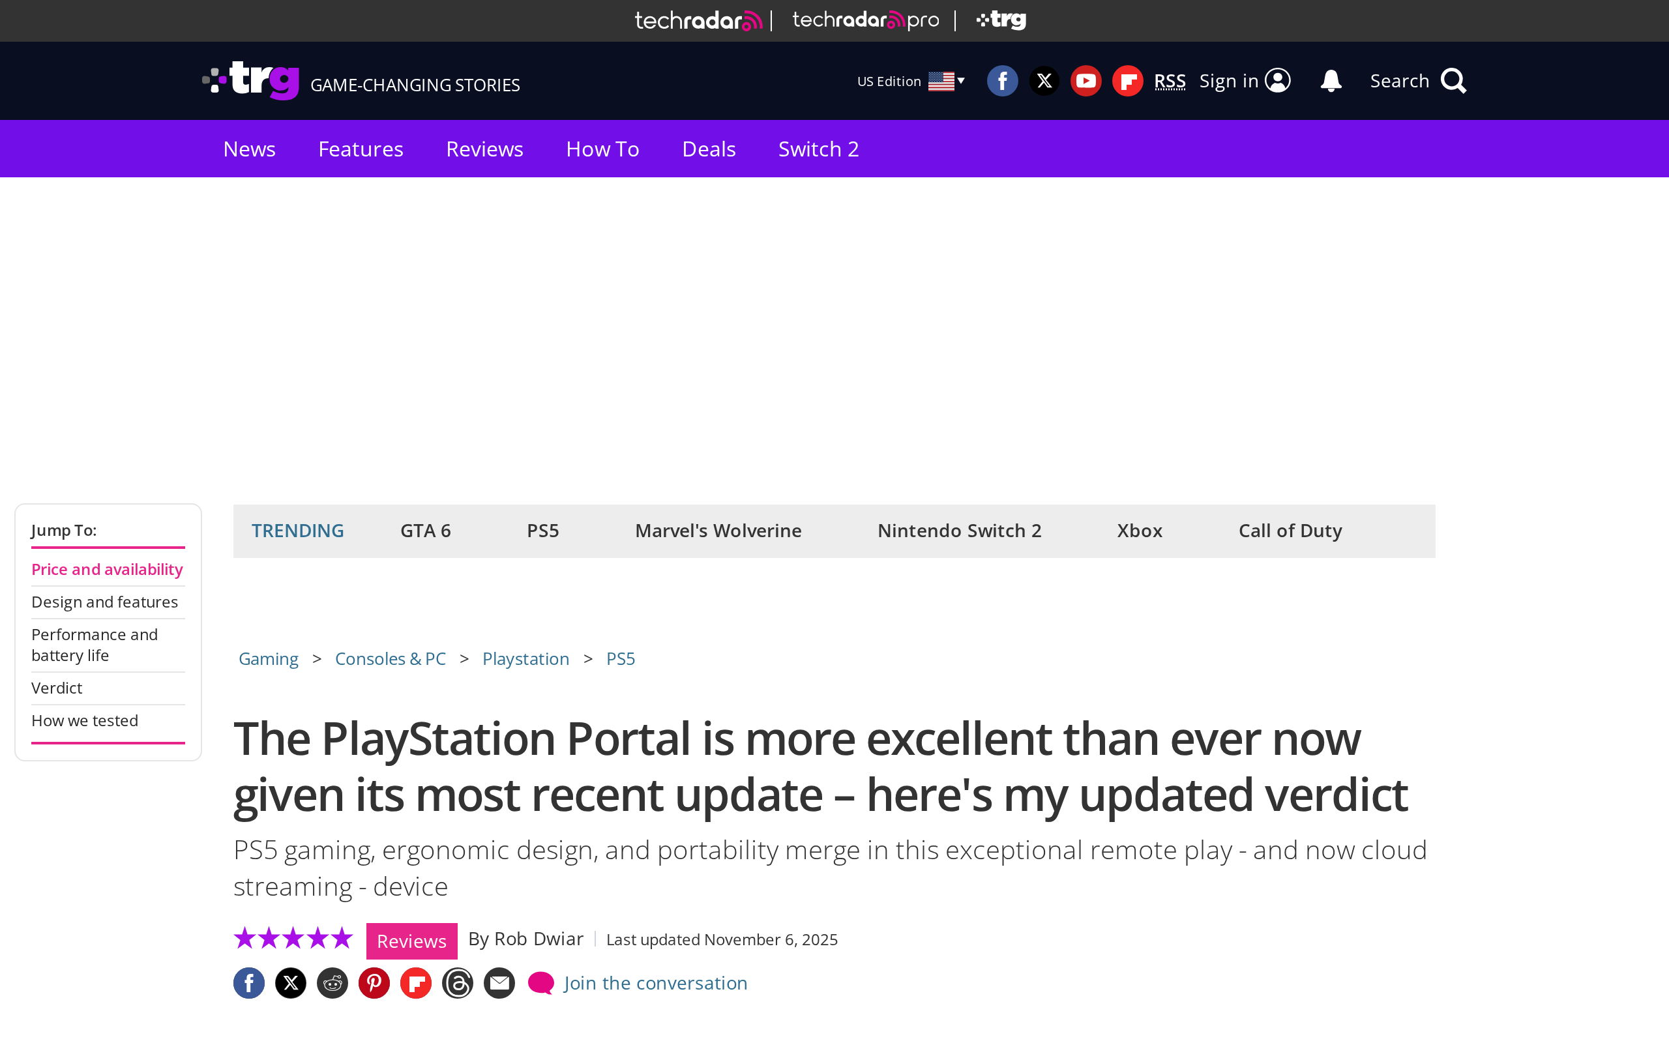This screenshot has width=1669, height=1043.
Task: Click the GAME-CHANGING STORIES tagline
Action: pos(415,85)
